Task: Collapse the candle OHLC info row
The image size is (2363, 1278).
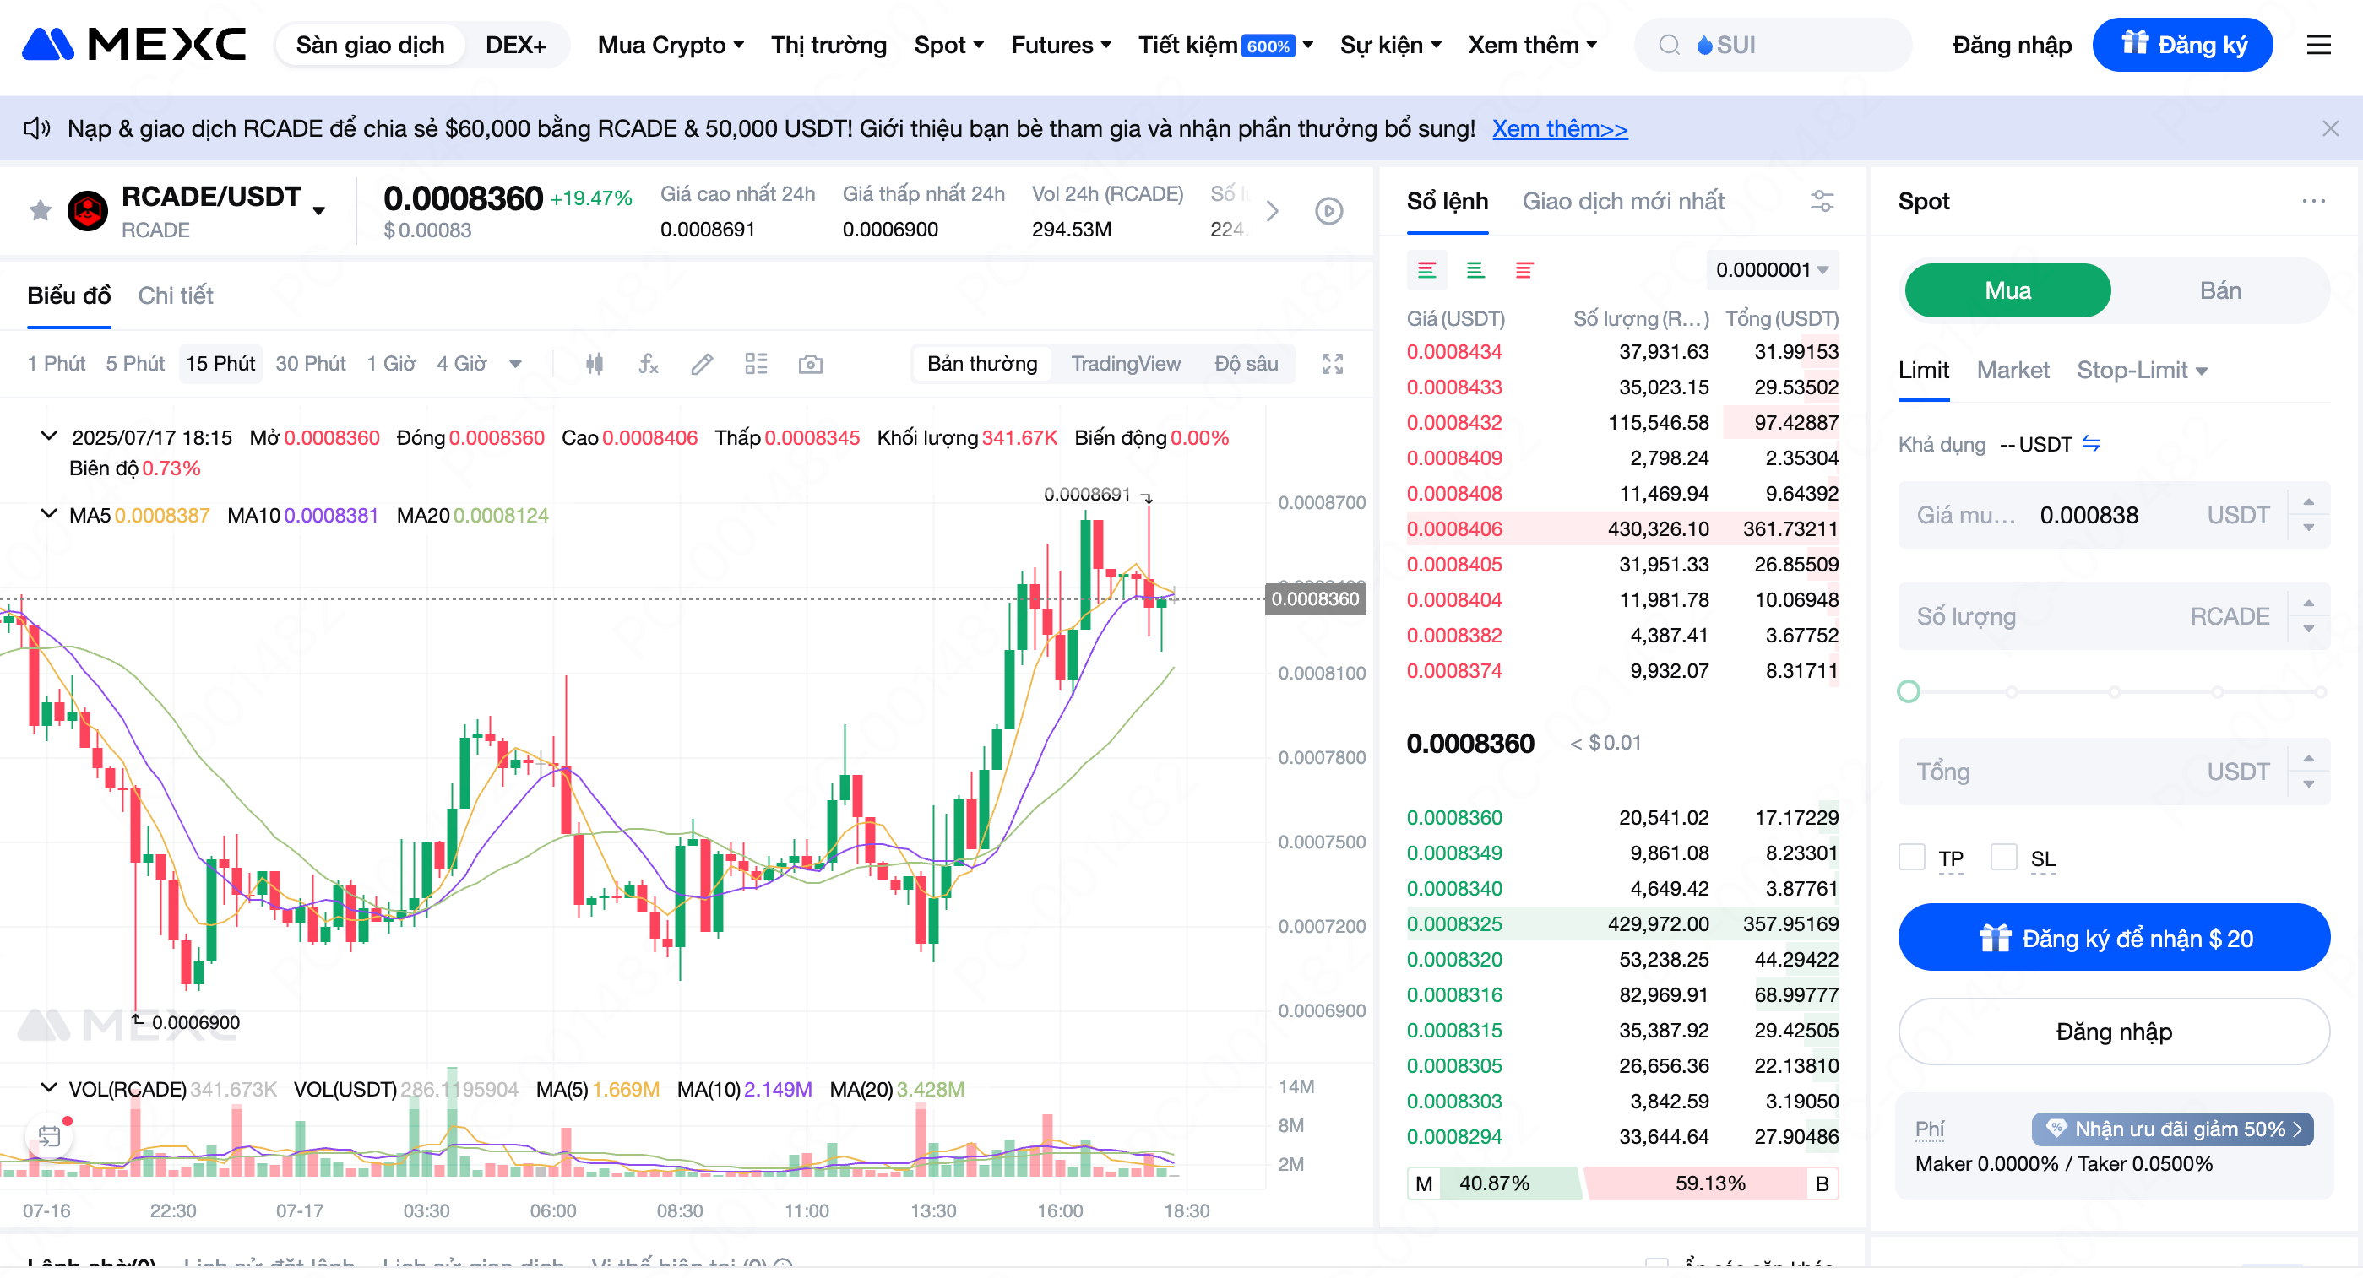Action: tap(49, 436)
